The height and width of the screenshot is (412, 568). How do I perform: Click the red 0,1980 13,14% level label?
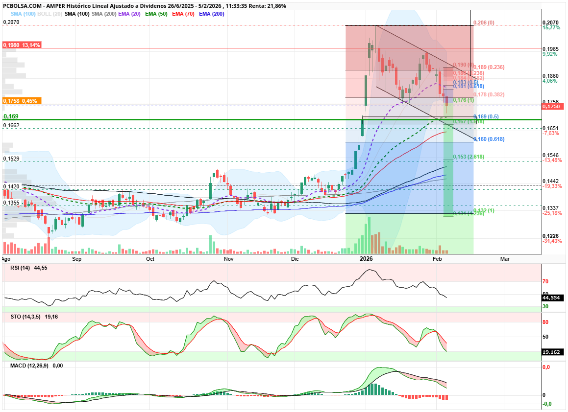(x=21, y=45)
